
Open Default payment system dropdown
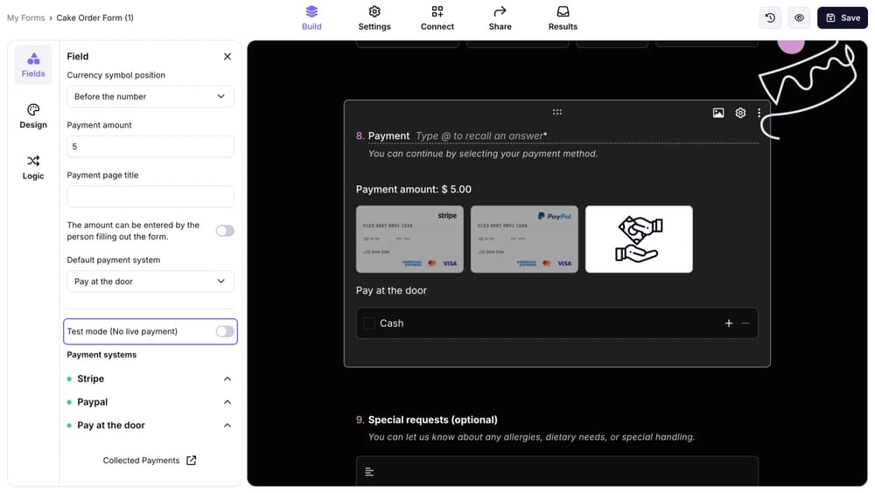150,281
